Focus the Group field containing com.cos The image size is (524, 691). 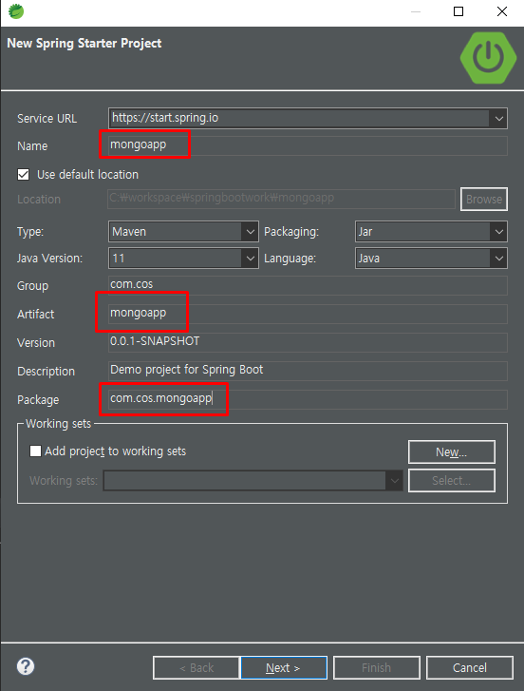click(308, 285)
